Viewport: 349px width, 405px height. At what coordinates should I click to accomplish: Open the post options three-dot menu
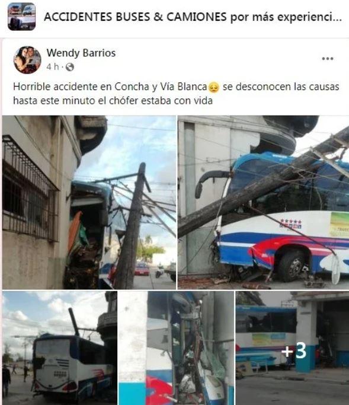click(x=327, y=59)
